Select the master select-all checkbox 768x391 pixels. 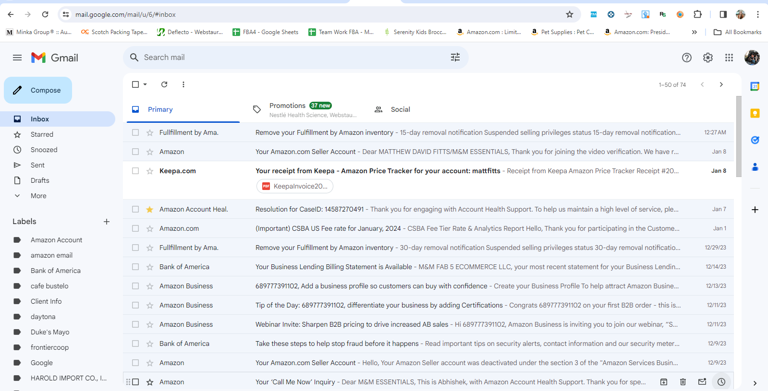coord(135,84)
